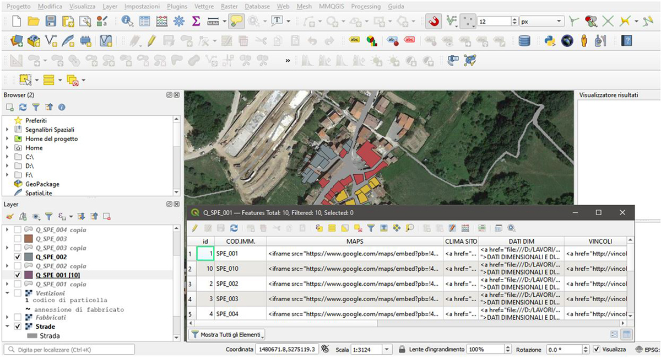Reload attribute table with blue arrows icon
This screenshot has height=358, width=661.
point(234,227)
